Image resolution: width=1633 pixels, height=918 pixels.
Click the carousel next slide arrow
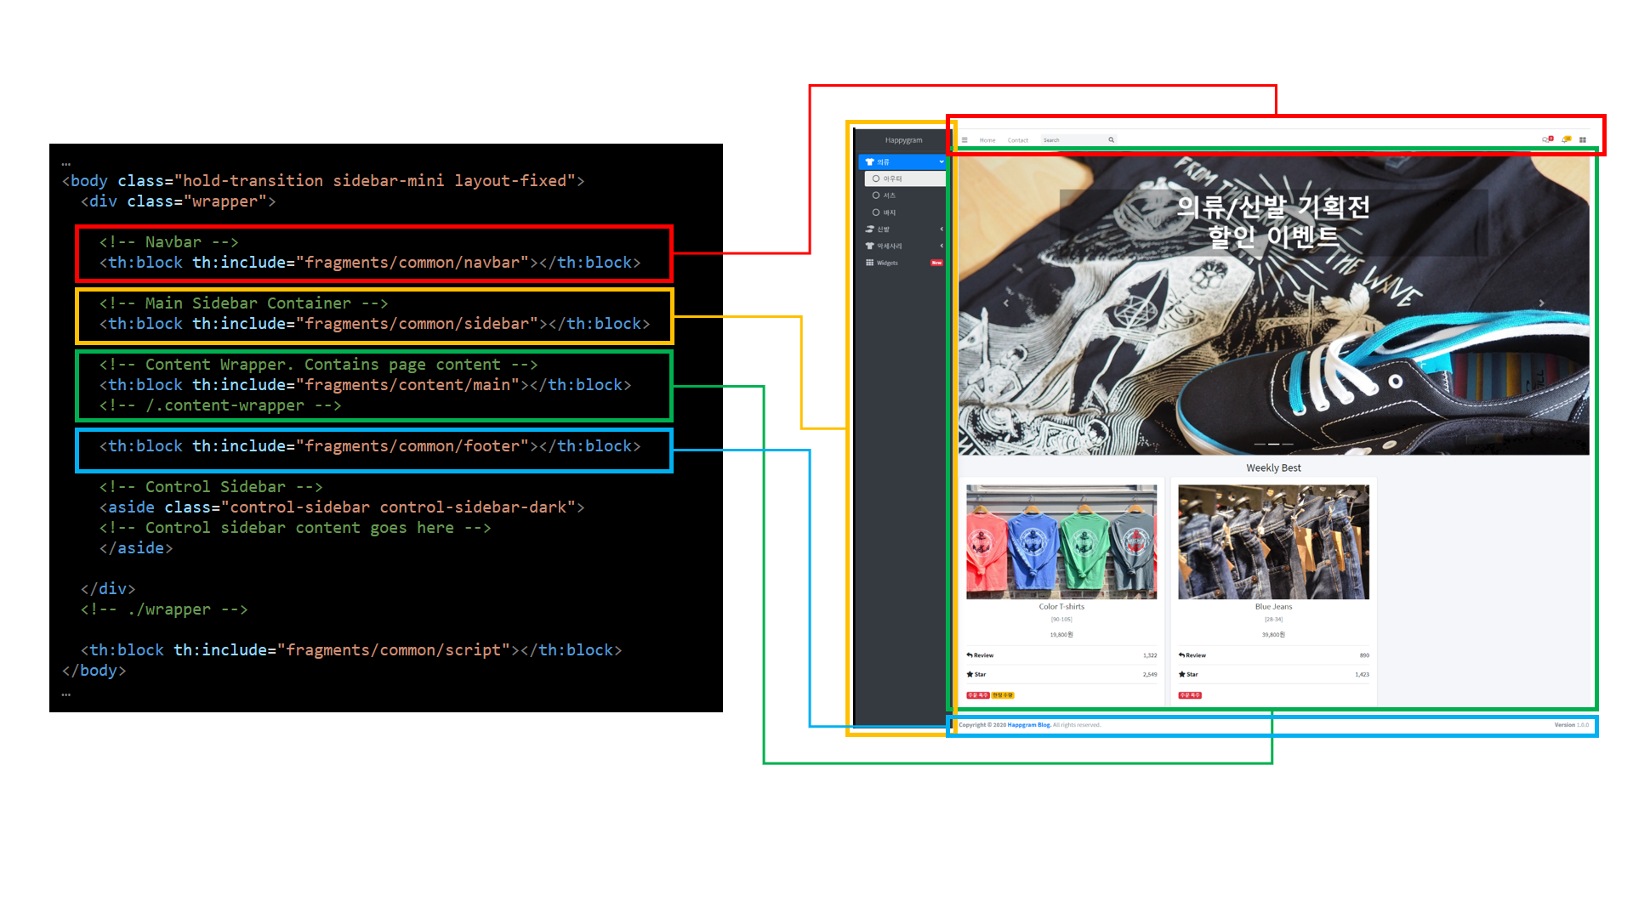pyautogui.click(x=1541, y=303)
